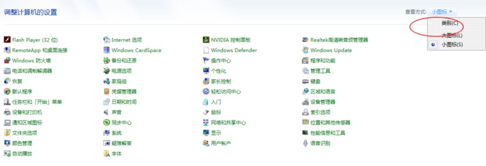The image size is (486, 166).
Task: Click the 显示 link
Action: tap(216, 133)
